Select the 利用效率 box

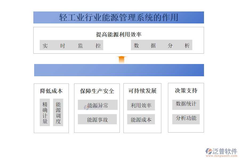point(141,105)
